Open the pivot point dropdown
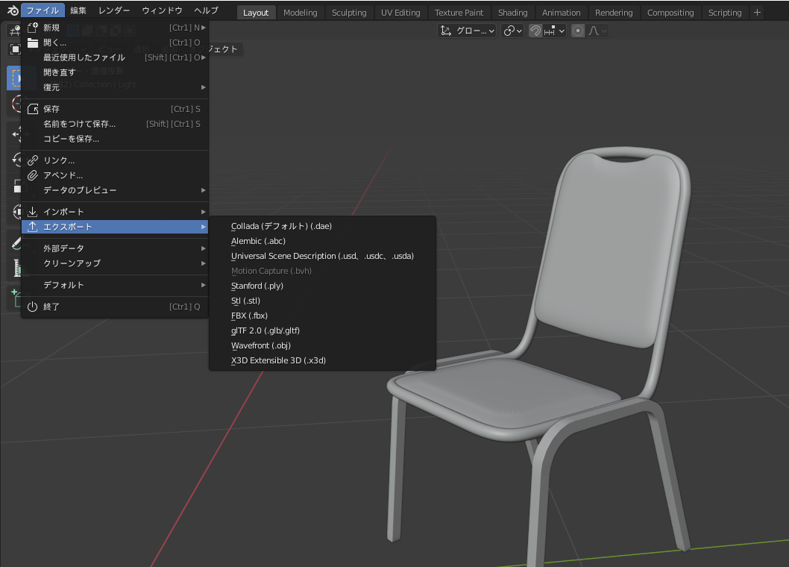This screenshot has height=567, width=789. (x=513, y=31)
